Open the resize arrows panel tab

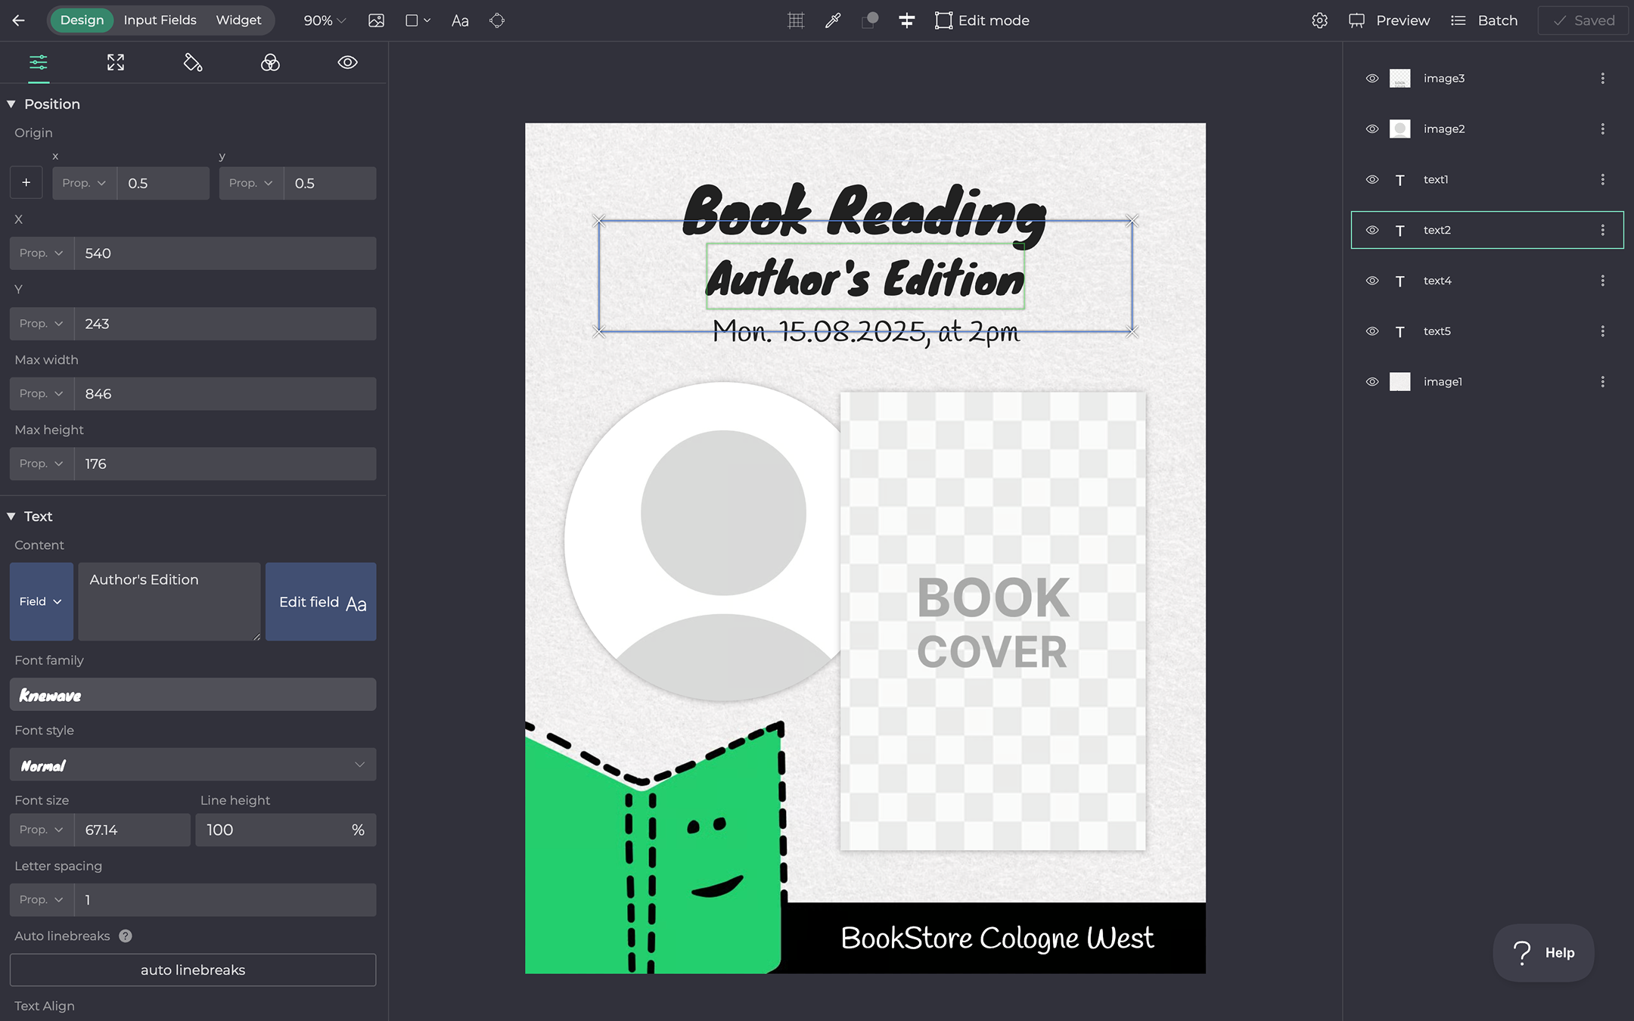pyautogui.click(x=116, y=62)
